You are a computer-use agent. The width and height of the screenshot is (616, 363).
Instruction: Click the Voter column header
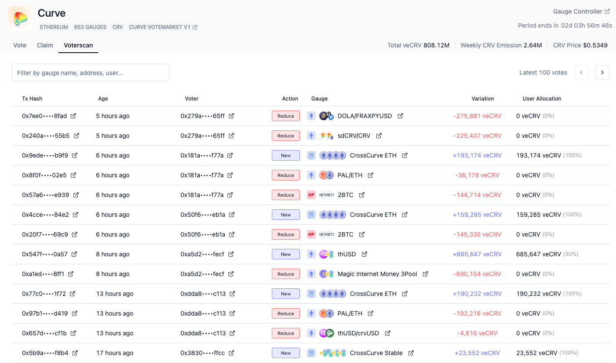coord(192,99)
